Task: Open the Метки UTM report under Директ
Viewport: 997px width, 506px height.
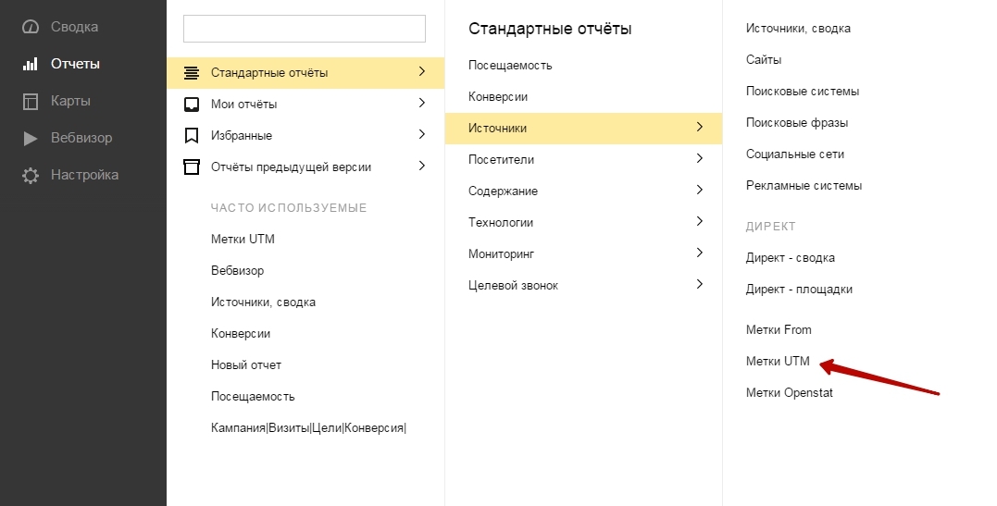Action: coord(778,362)
